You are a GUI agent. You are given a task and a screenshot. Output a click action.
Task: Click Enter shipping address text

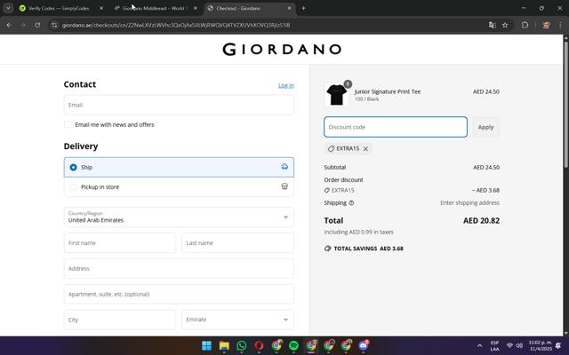469,203
